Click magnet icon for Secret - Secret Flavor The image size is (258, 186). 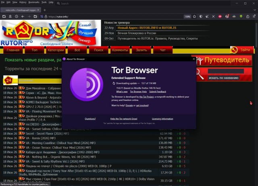pos(23,133)
